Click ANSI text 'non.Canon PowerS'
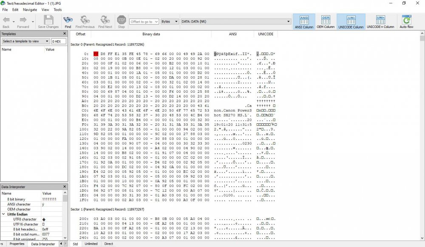This screenshot has width=425, height=247. [x=232, y=110]
